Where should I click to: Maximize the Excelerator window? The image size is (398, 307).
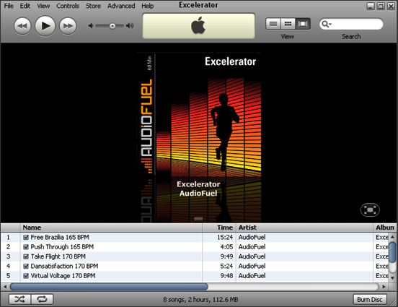pyautogui.click(x=381, y=6)
